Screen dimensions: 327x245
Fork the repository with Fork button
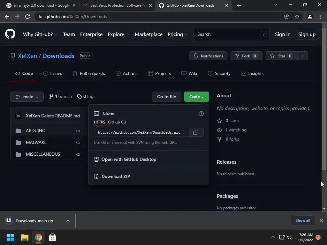click(x=246, y=56)
